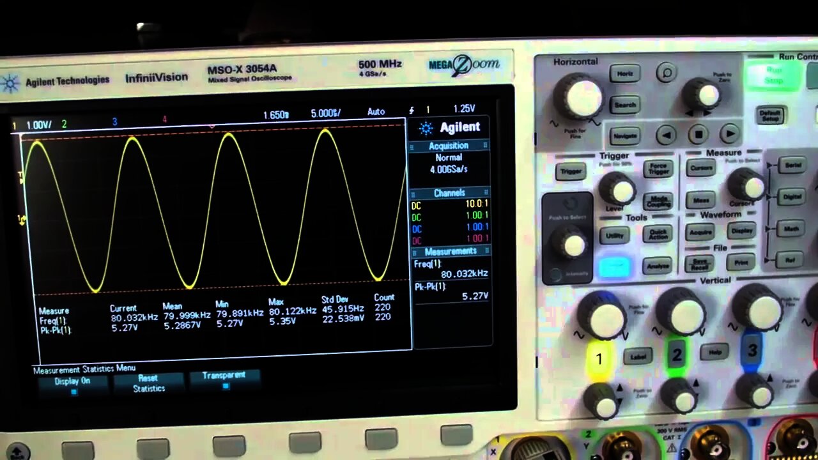
Task: Click the navigate backward arrow key
Action: pos(666,135)
